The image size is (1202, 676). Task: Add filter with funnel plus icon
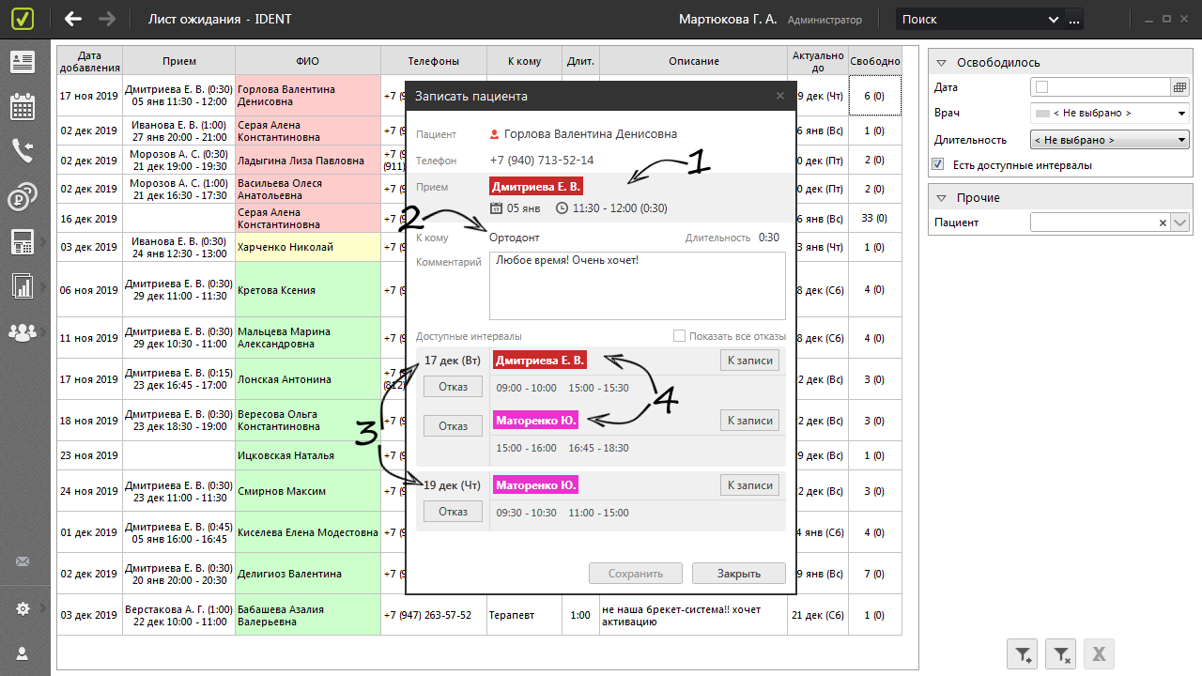[1023, 654]
